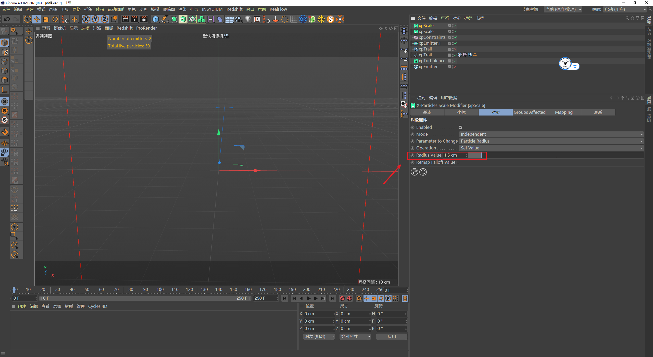Open the spline Pen tool
Image resolution: width=653 pixels, height=357 pixels.
(165, 19)
